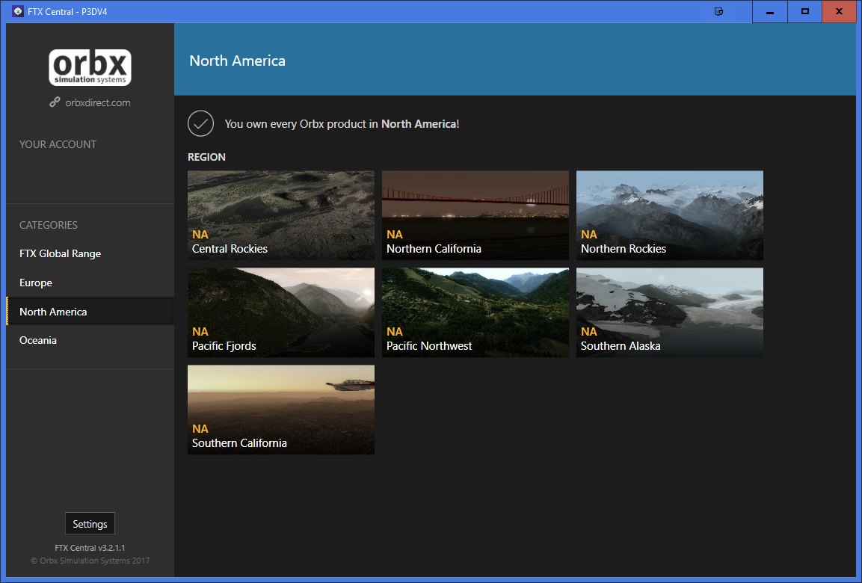Click the CATEGORIES heading
The width and height of the screenshot is (862, 583).
pos(49,225)
